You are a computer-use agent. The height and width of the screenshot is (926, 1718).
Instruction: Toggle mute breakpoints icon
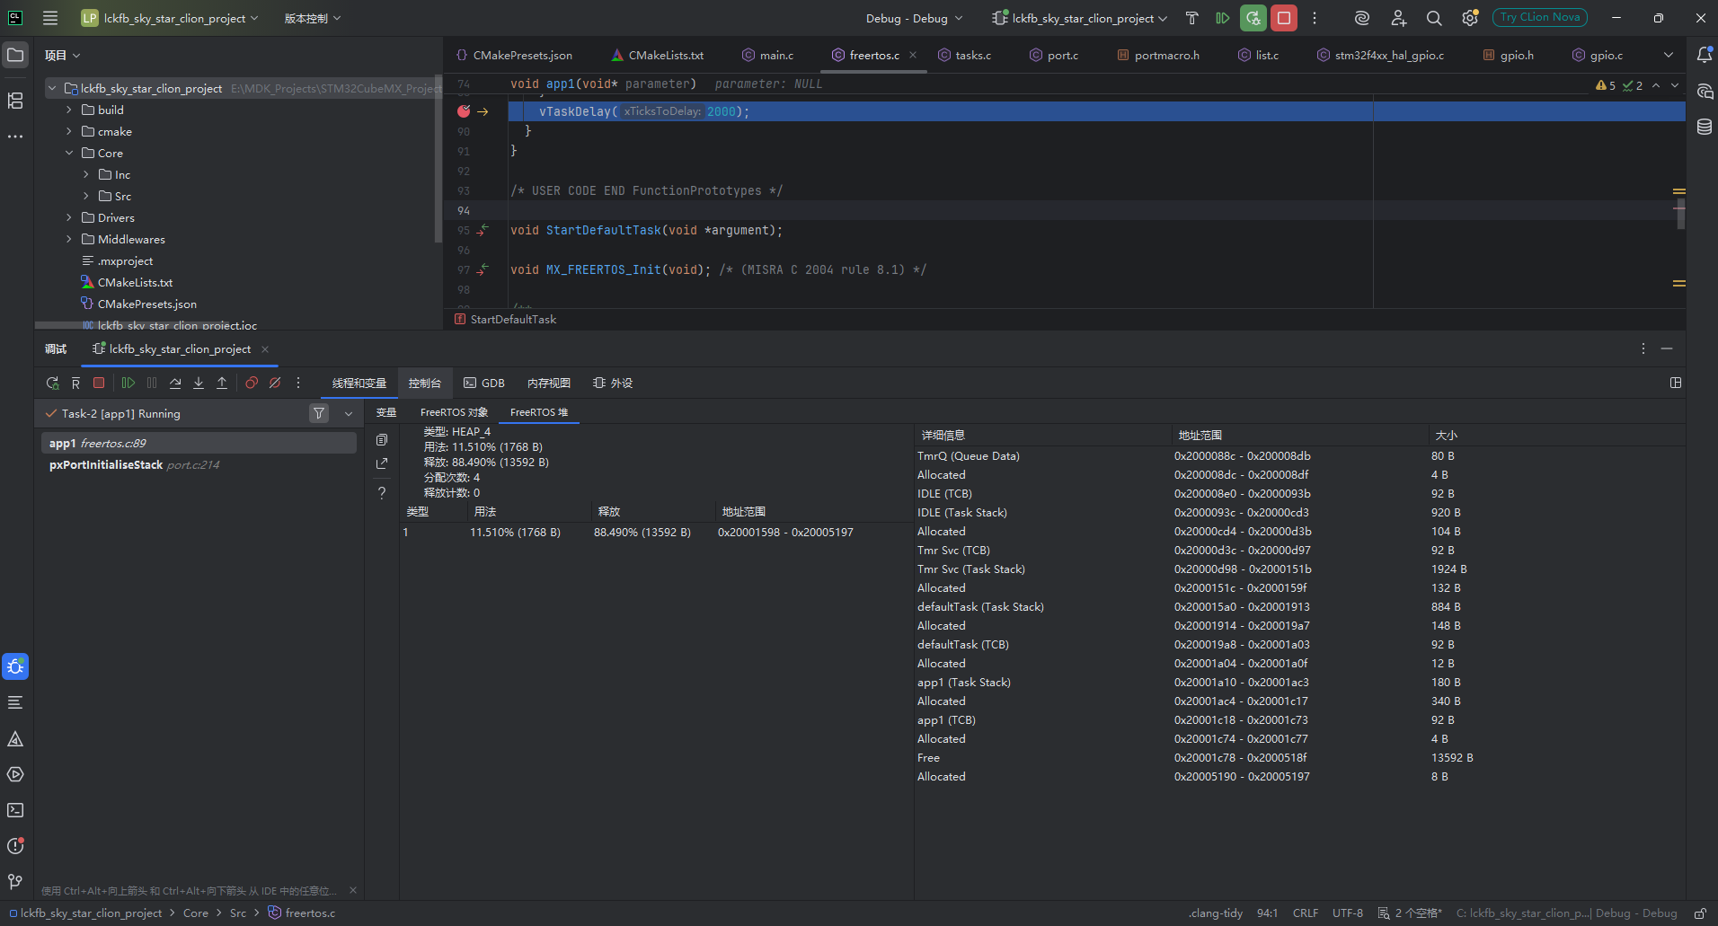tap(275, 383)
